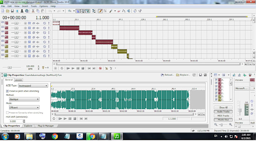Toggle checkbox for track 2 in mixer list
This screenshot has height=144, width=256.
[216, 83]
